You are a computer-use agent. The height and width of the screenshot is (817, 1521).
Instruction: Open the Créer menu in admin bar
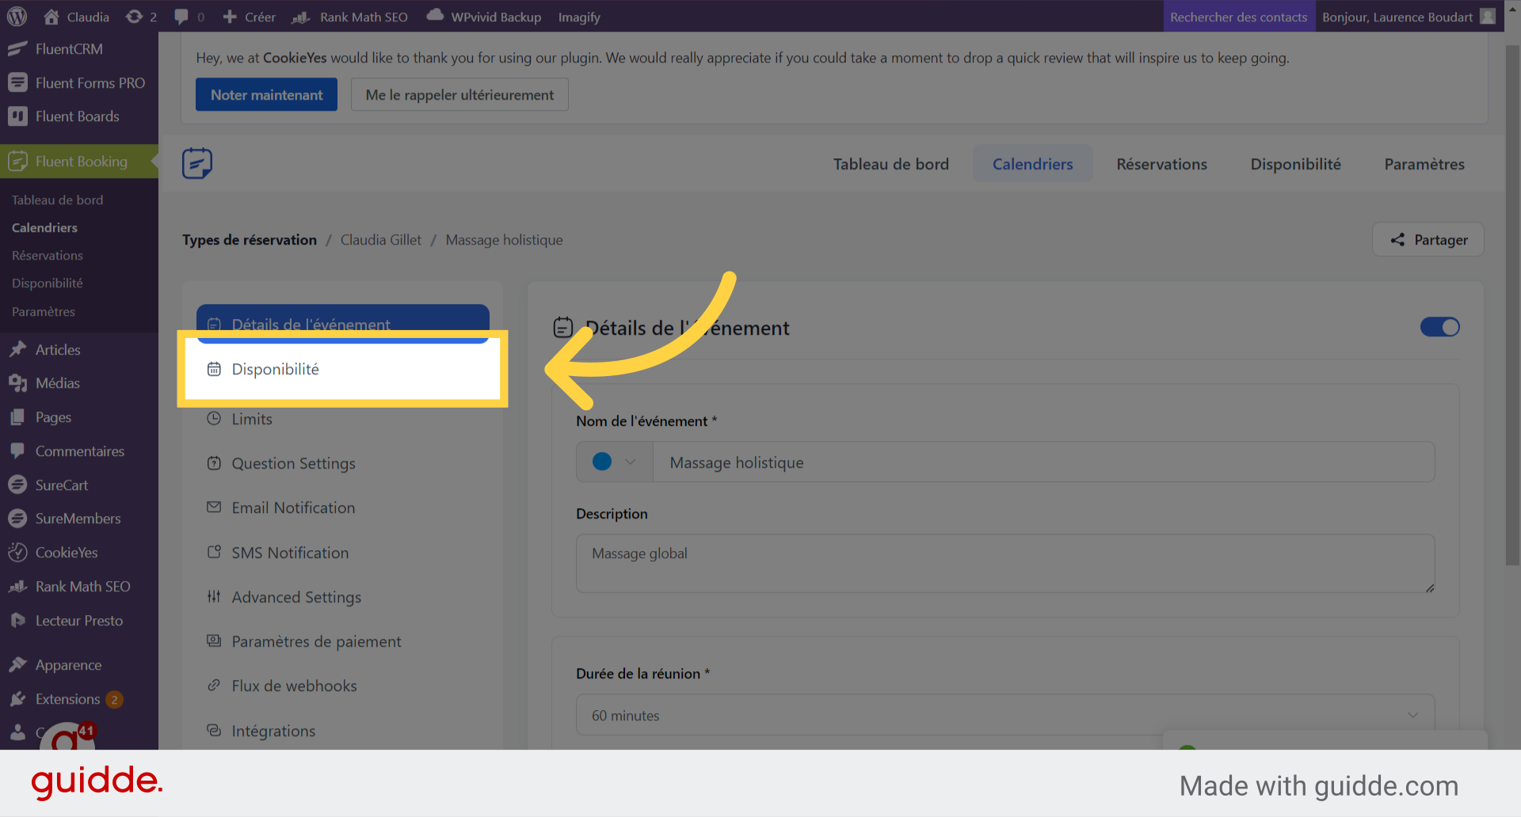pyautogui.click(x=250, y=17)
